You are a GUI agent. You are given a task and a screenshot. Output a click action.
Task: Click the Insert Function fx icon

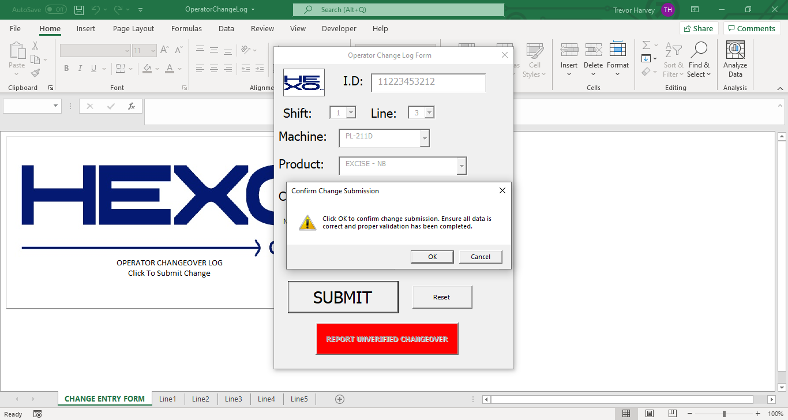point(132,106)
